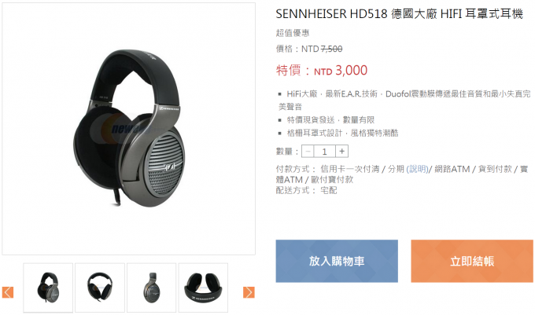Click the 特價現貨發送 bullet point text

coord(330,120)
